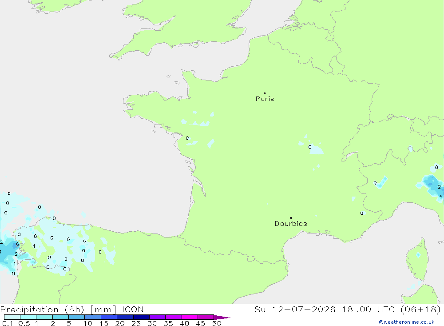Click the legend label '0.1'
The image size is (444, 326).
[x=8, y=323]
